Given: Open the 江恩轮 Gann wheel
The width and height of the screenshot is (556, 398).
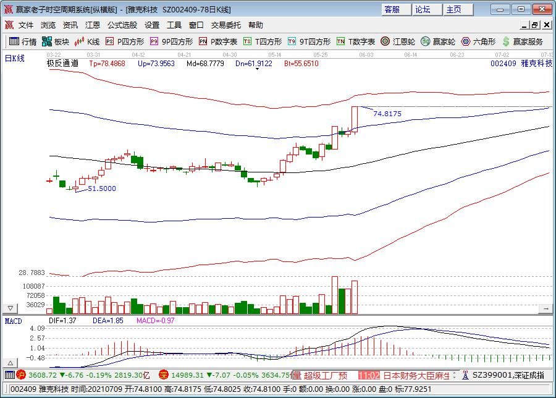Looking at the screenshot, I should pyautogui.click(x=397, y=41).
